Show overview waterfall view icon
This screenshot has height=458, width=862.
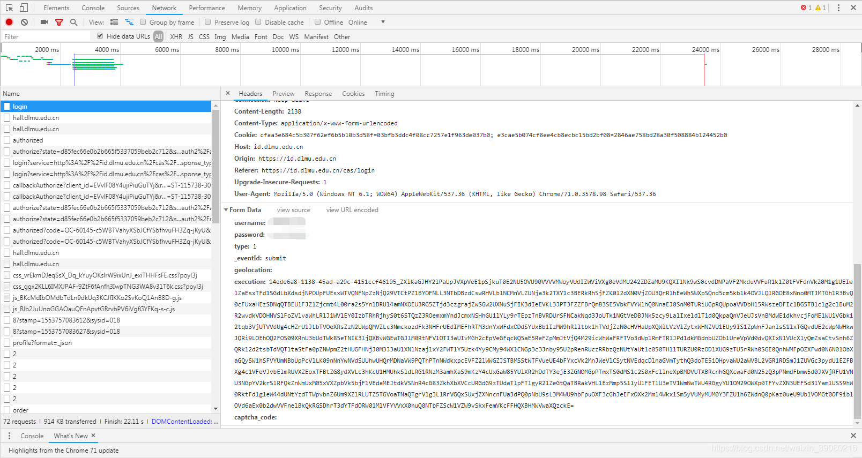click(x=129, y=22)
